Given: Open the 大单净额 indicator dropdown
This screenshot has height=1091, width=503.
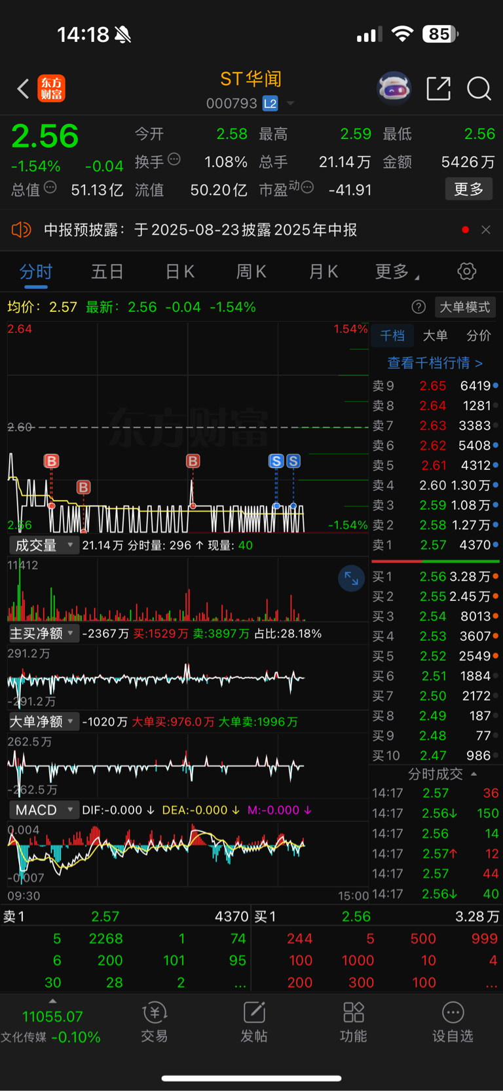Looking at the screenshot, I should tap(45, 721).
